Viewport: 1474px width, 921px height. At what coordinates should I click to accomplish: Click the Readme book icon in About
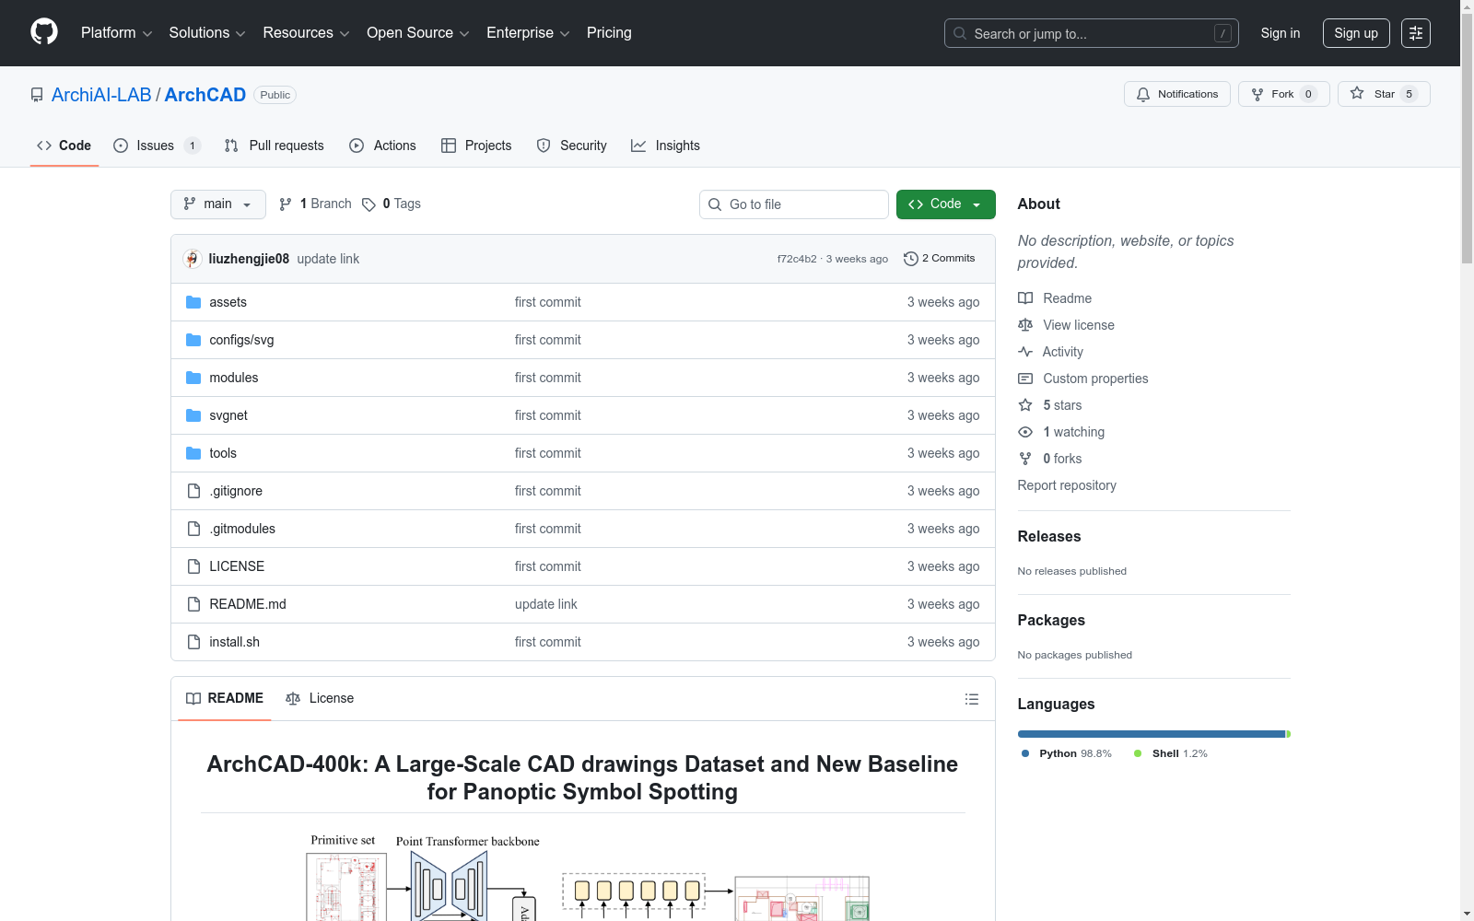1025,298
